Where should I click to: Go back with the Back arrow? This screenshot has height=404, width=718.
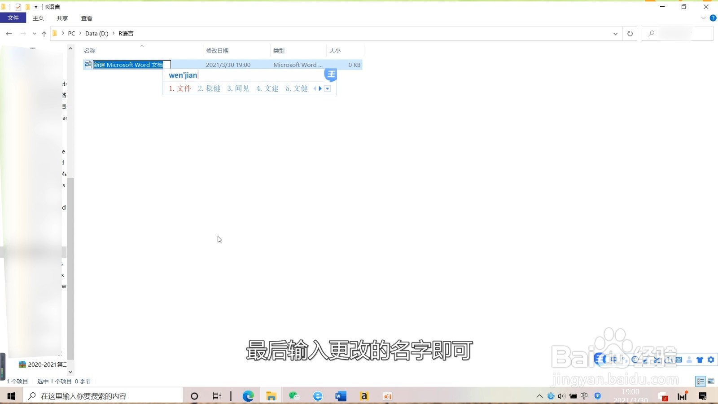(9, 34)
